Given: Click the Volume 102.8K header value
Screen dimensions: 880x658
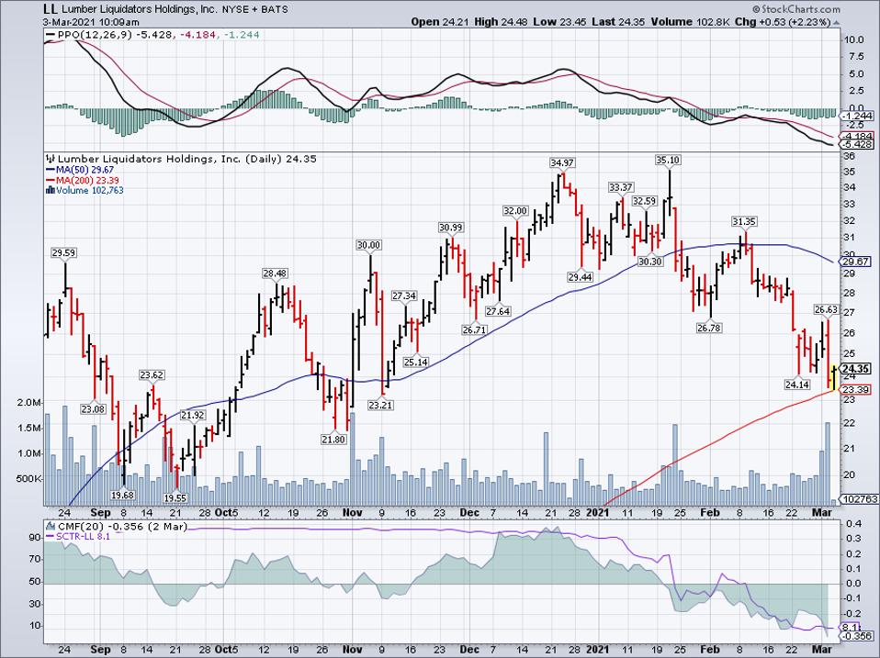Looking at the screenshot, I should (x=691, y=22).
